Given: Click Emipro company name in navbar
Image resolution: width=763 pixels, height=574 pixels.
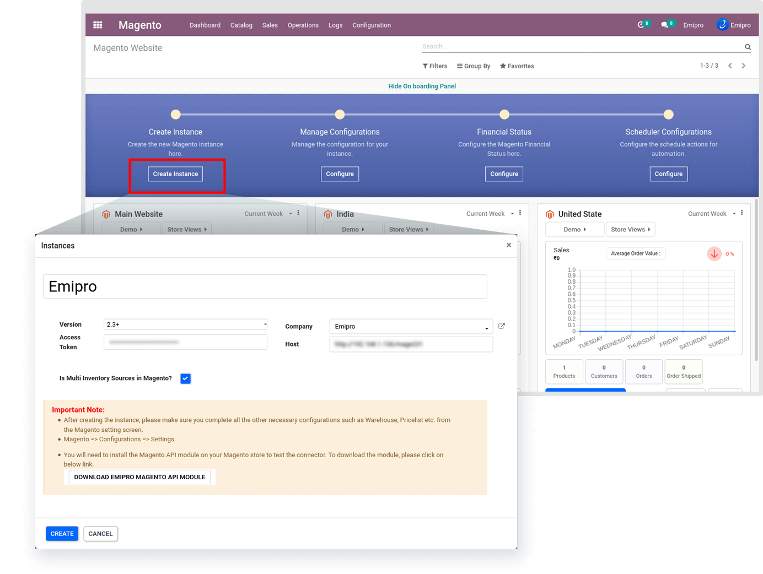Looking at the screenshot, I should pos(693,25).
